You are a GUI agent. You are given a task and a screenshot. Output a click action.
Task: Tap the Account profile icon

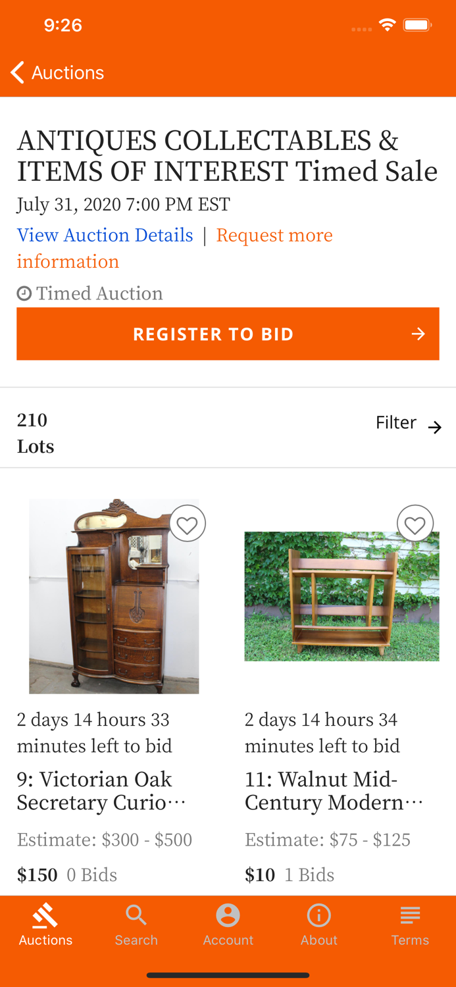(x=228, y=915)
